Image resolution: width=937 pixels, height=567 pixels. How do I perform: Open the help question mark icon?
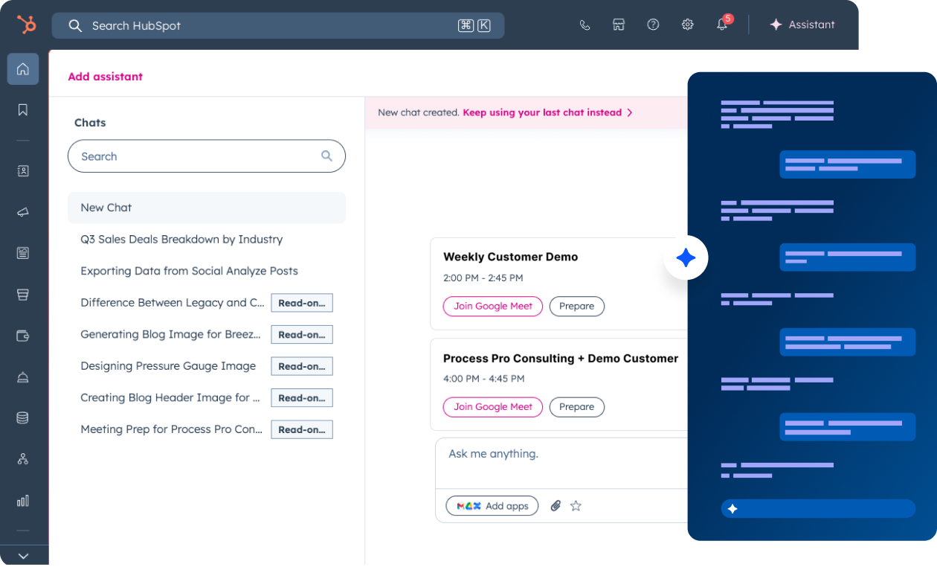653,25
